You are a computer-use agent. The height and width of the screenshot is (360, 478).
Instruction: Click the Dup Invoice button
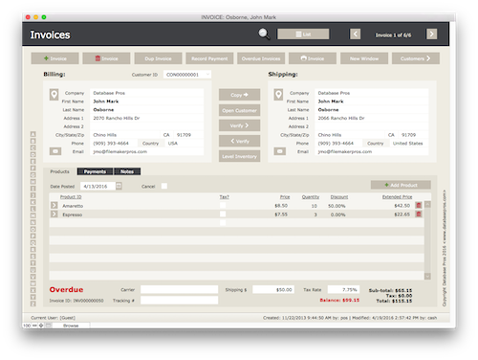[158, 58]
